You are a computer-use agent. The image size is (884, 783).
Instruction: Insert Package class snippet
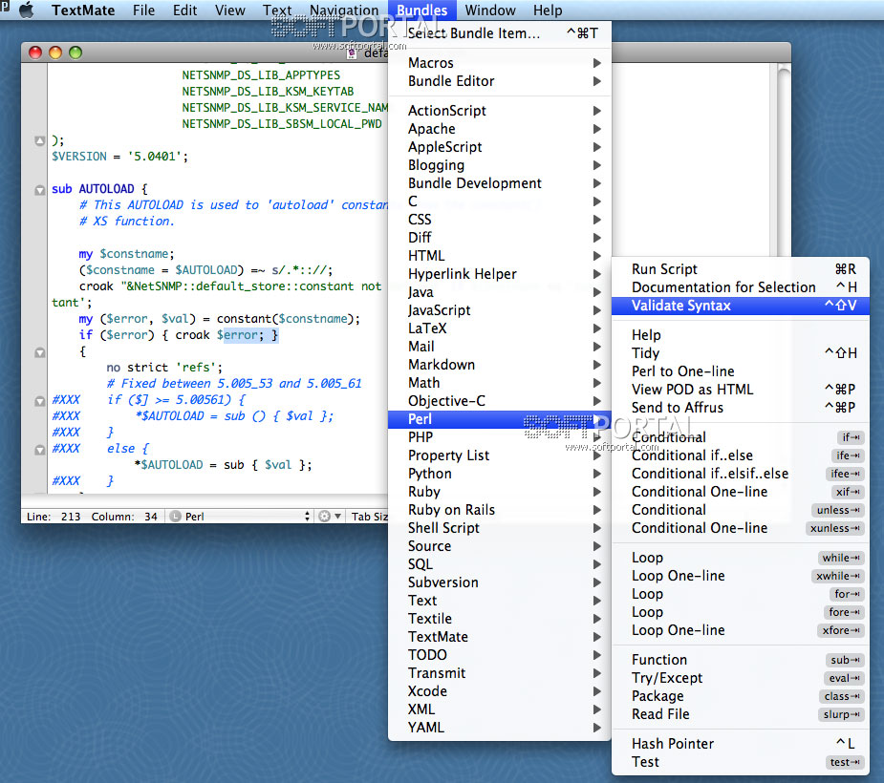[741, 696]
